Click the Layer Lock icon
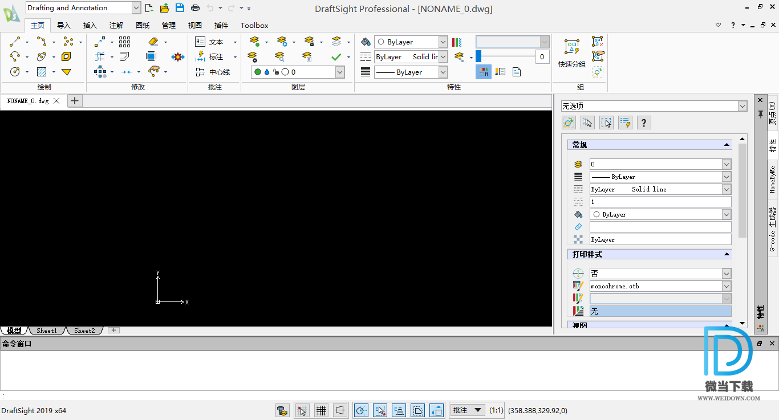This screenshot has height=420, width=779. 309,42
